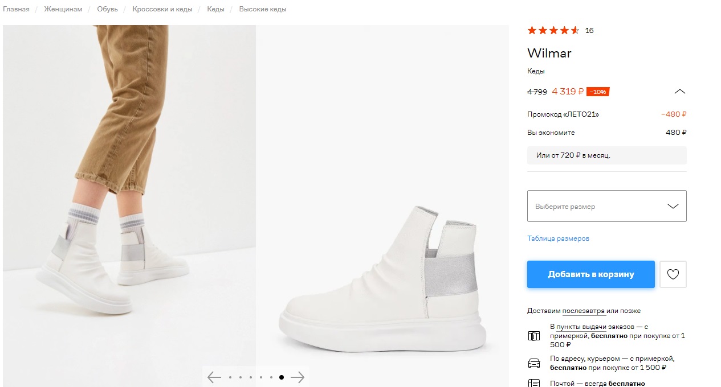Click the postal delivery icon
Screen dimensions: 721x387
click(x=534, y=383)
